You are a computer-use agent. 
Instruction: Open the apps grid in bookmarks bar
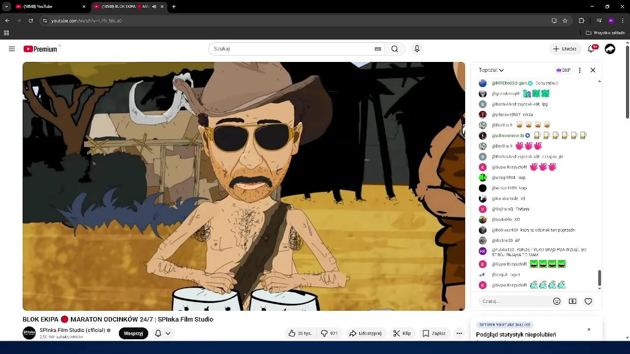tap(6, 33)
